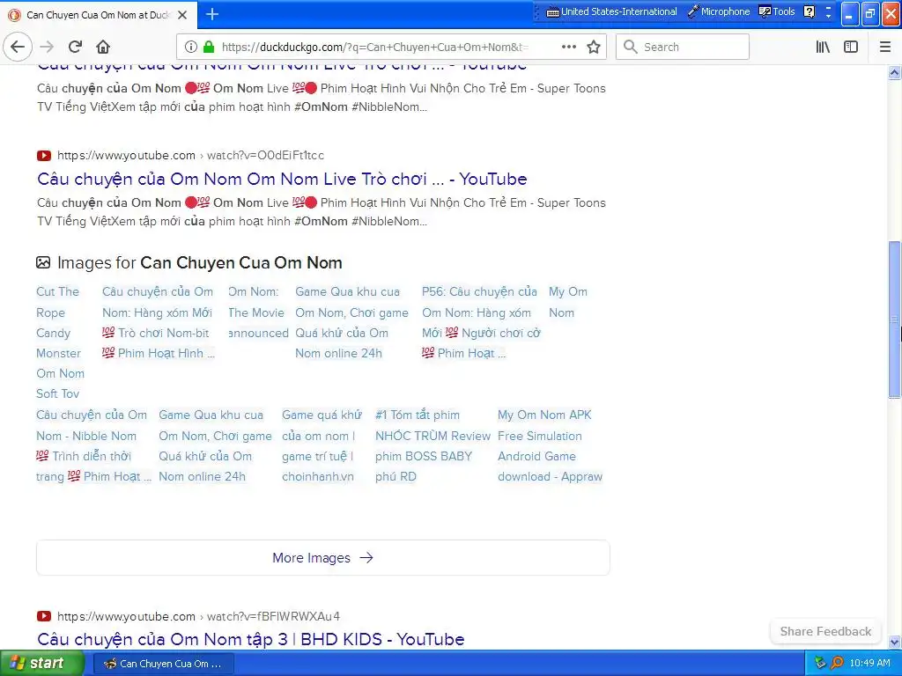Open page actions three-dot menu
Viewport: 902px width, 676px height.
pos(569,47)
